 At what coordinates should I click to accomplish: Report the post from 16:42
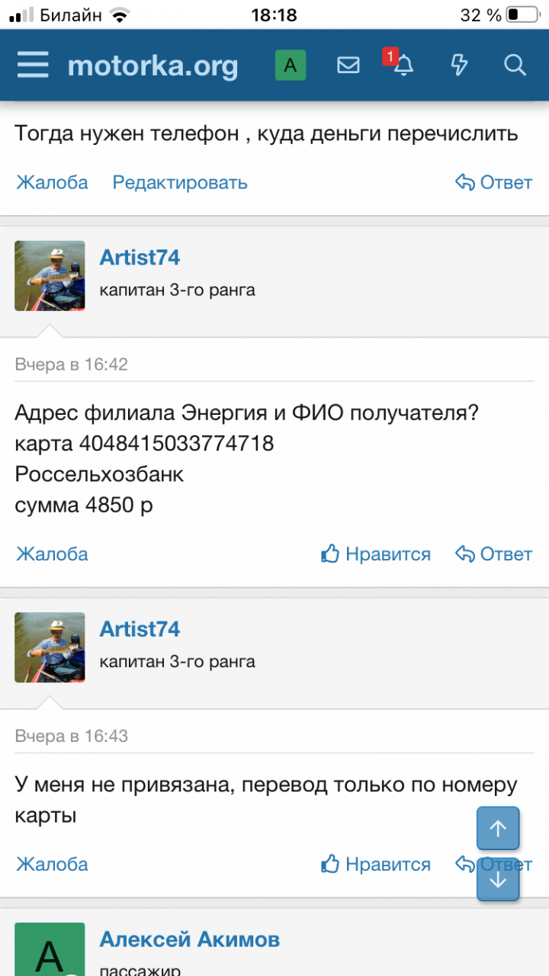[x=52, y=554]
